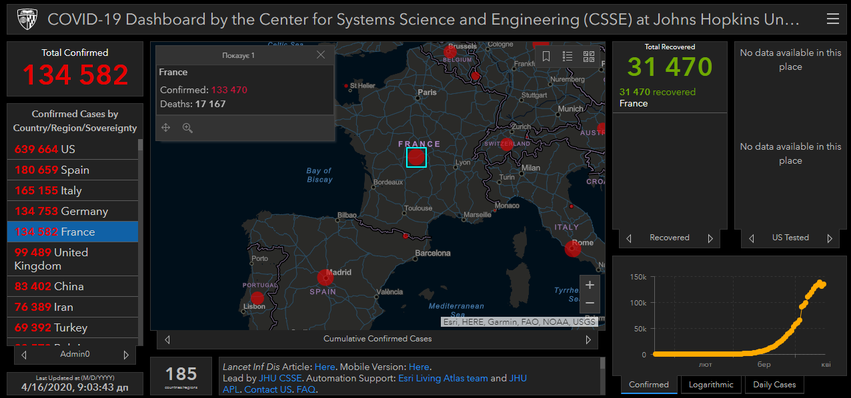Select the highlighted France row in the list
Image resolution: width=851 pixels, height=398 pixels.
(72, 232)
